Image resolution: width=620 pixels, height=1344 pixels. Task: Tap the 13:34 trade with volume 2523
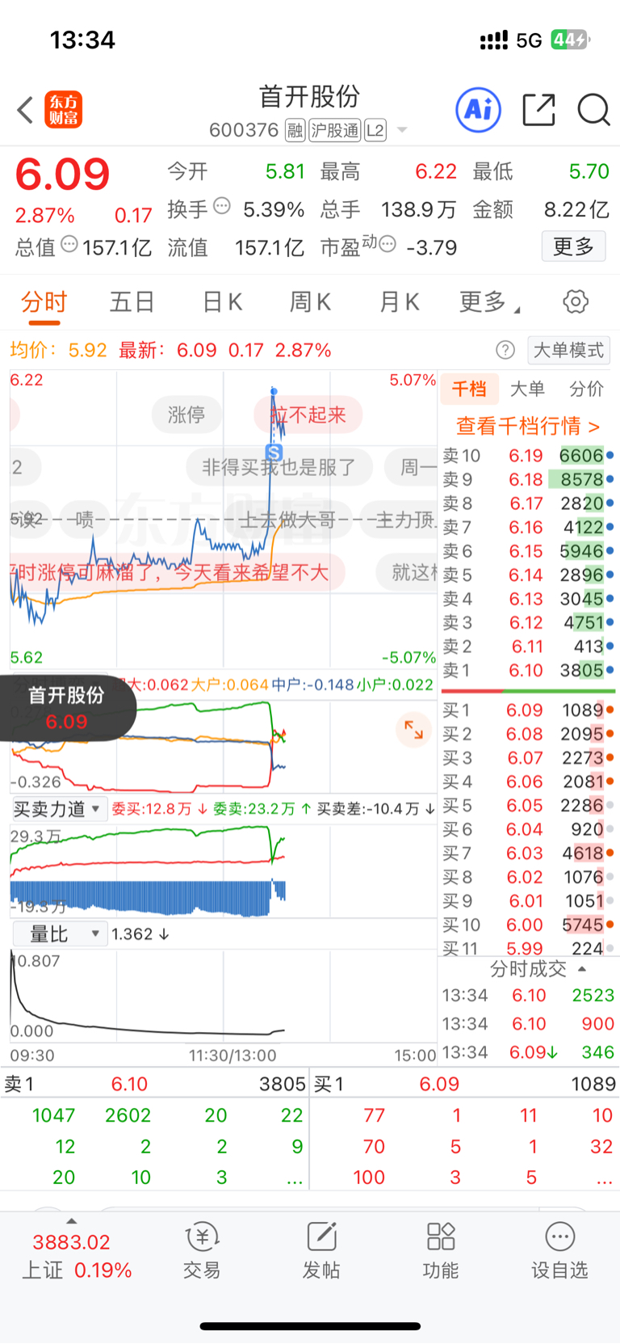[529, 996]
